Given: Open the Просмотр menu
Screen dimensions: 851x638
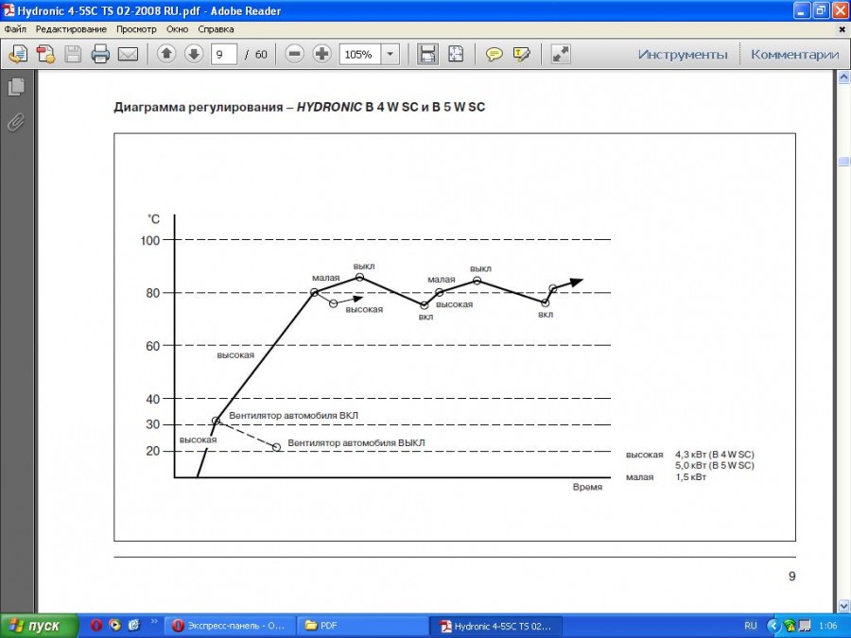Looking at the screenshot, I should tap(136, 29).
